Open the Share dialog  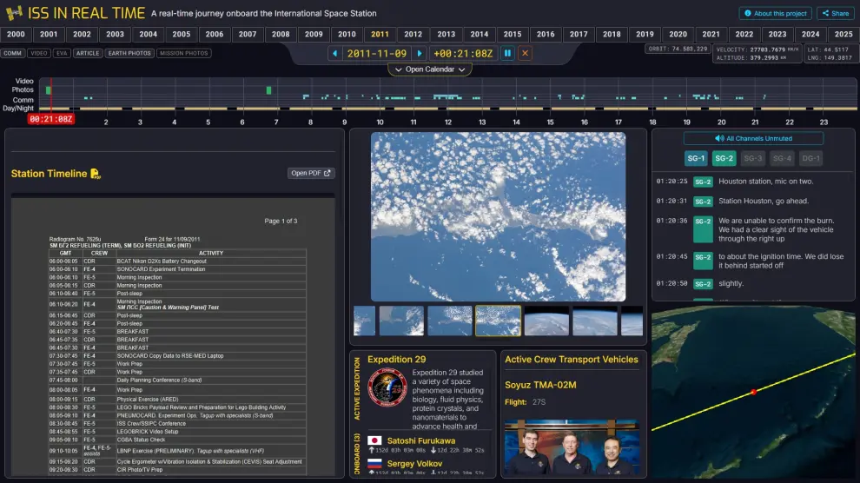(x=835, y=13)
